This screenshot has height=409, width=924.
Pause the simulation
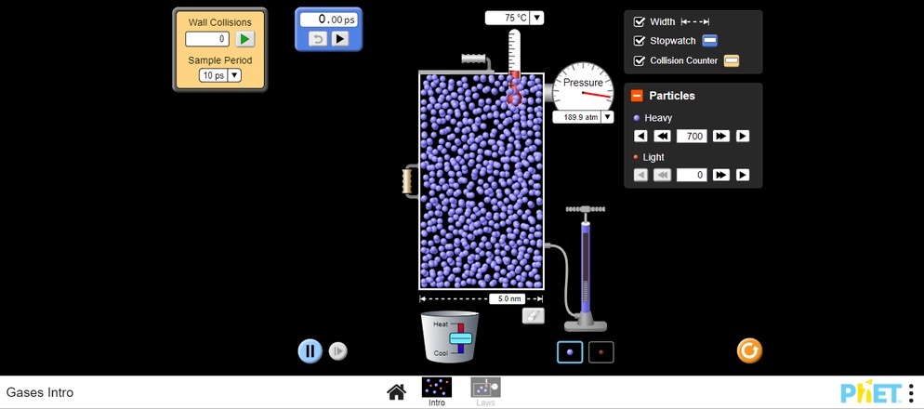point(310,351)
